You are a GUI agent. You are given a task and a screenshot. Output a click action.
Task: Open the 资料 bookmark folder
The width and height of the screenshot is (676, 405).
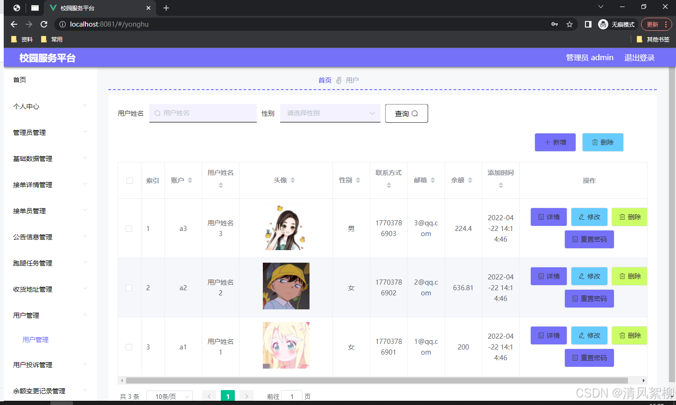(x=22, y=39)
